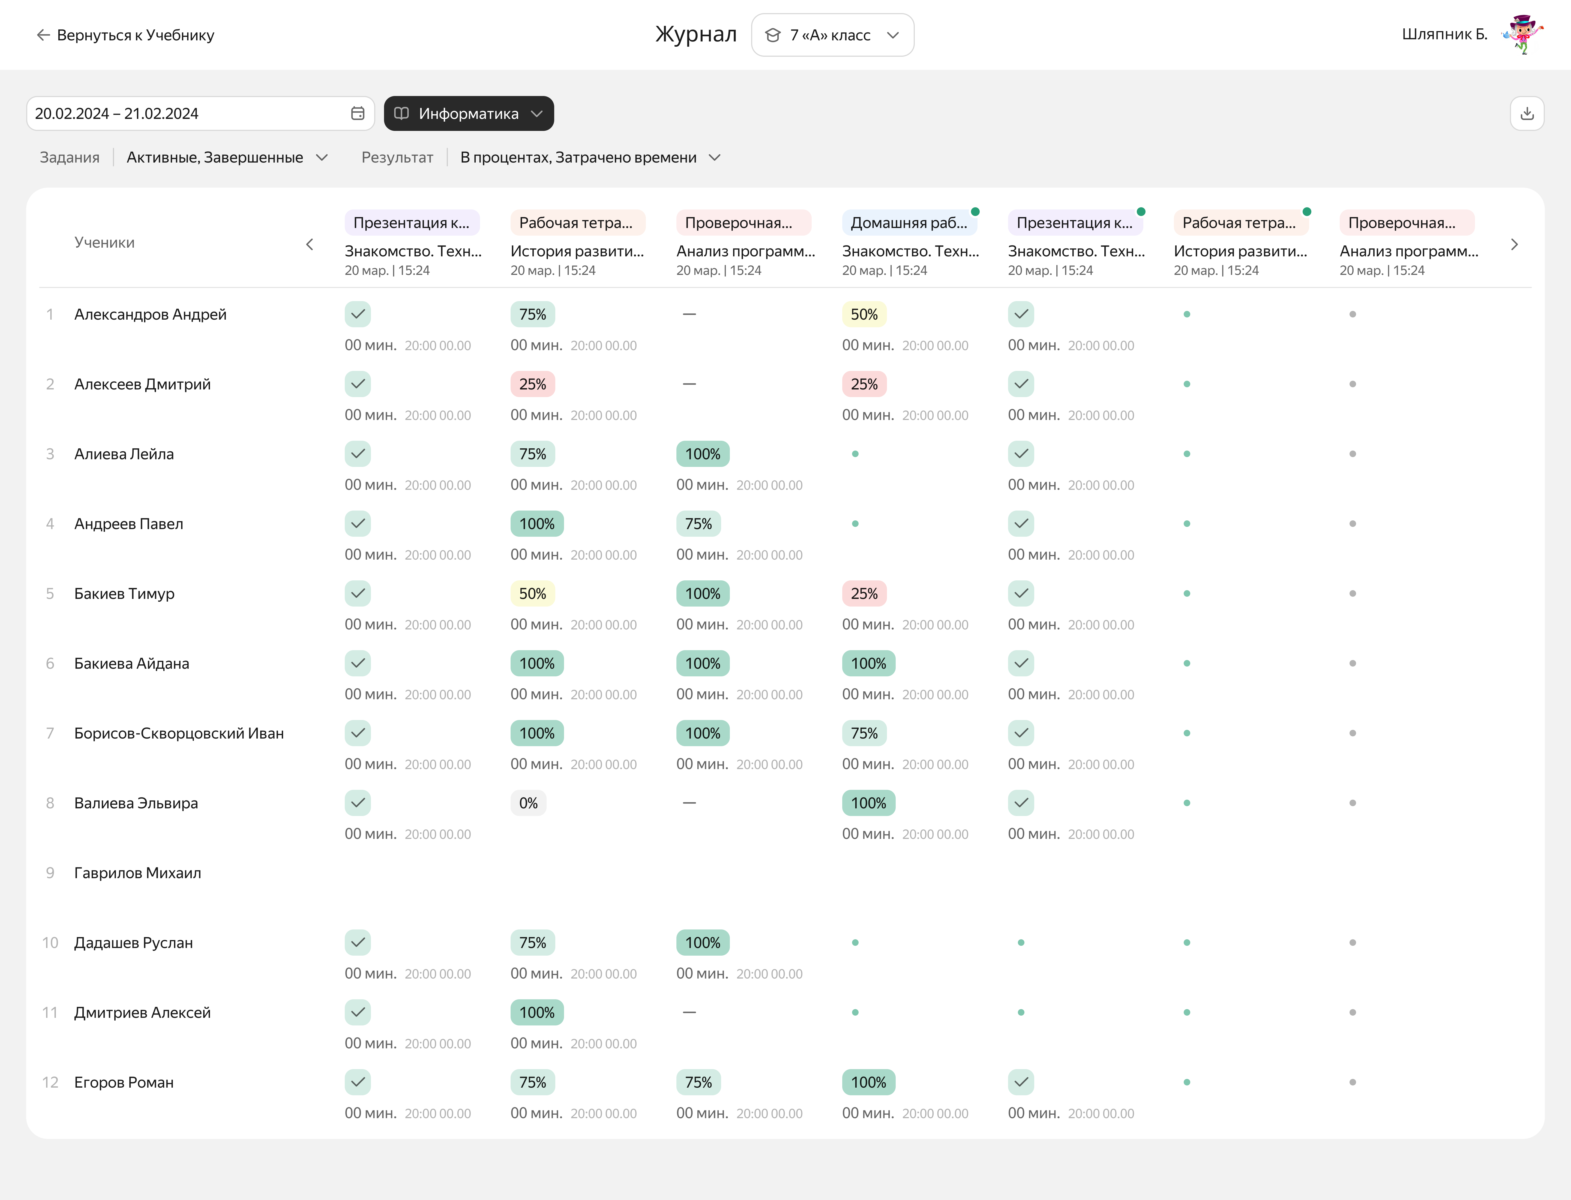Open first Презентация к... column header

(412, 223)
